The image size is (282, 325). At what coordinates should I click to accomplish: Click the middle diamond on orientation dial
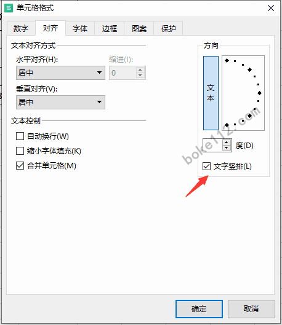click(x=259, y=93)
